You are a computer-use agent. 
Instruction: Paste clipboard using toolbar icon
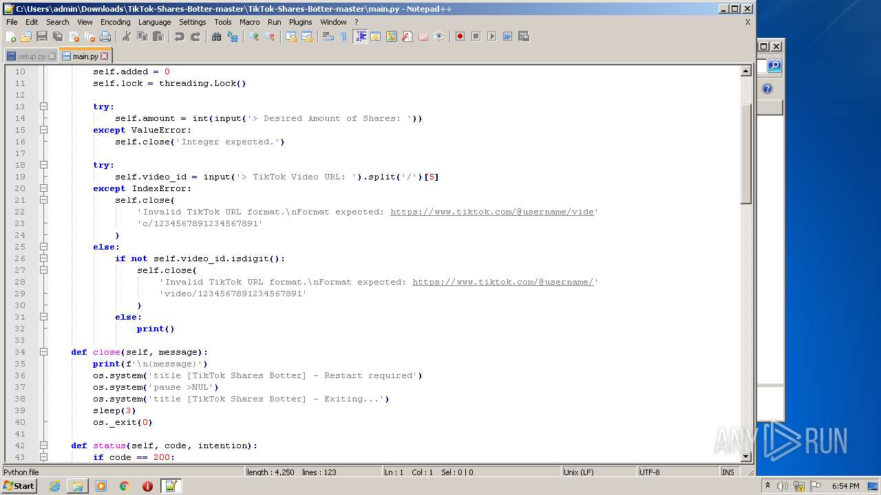tap(158, 36)
